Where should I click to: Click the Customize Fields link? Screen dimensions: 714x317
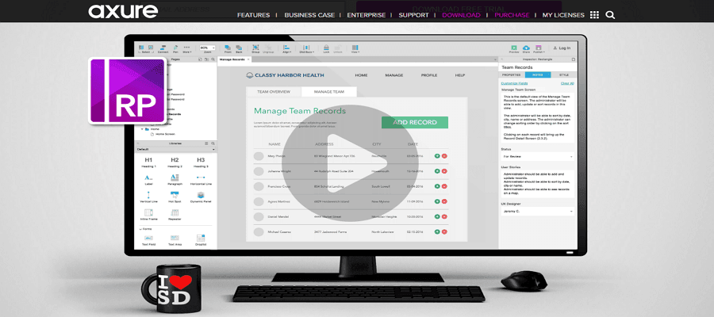coord(514,83)
